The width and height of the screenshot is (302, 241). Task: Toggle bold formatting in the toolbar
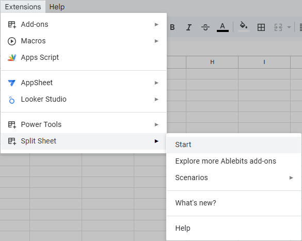coord(172,27)
